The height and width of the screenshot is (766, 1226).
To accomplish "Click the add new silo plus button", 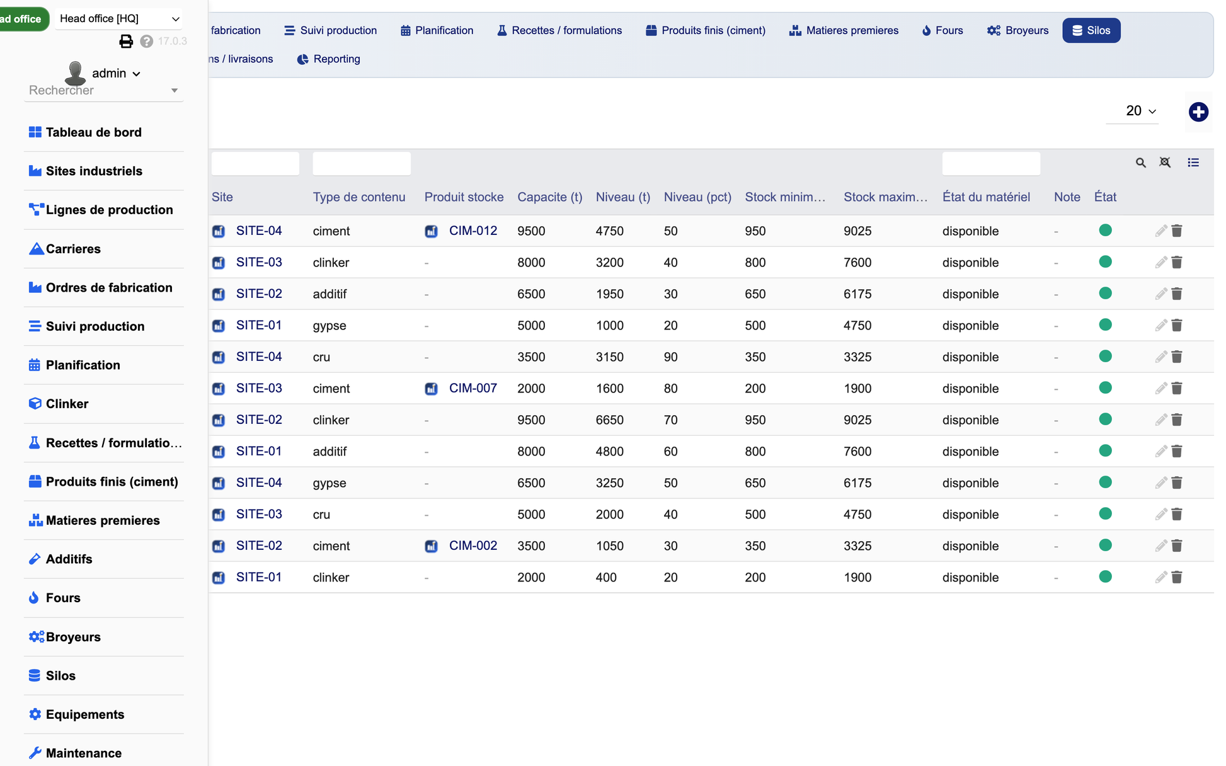I will click(x=1198, y=112).
